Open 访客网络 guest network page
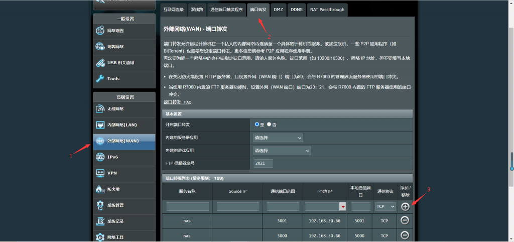 coord(123,47)
